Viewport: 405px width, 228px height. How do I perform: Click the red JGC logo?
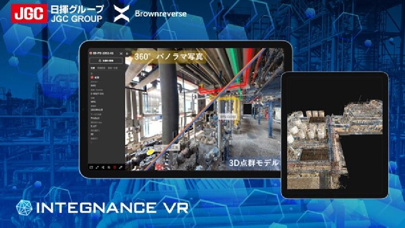tap(29, 13)
